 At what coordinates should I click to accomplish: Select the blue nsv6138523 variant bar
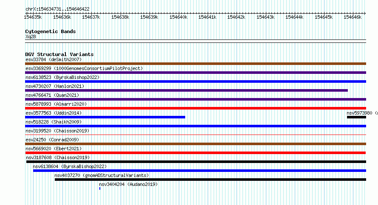coord(195,81)
